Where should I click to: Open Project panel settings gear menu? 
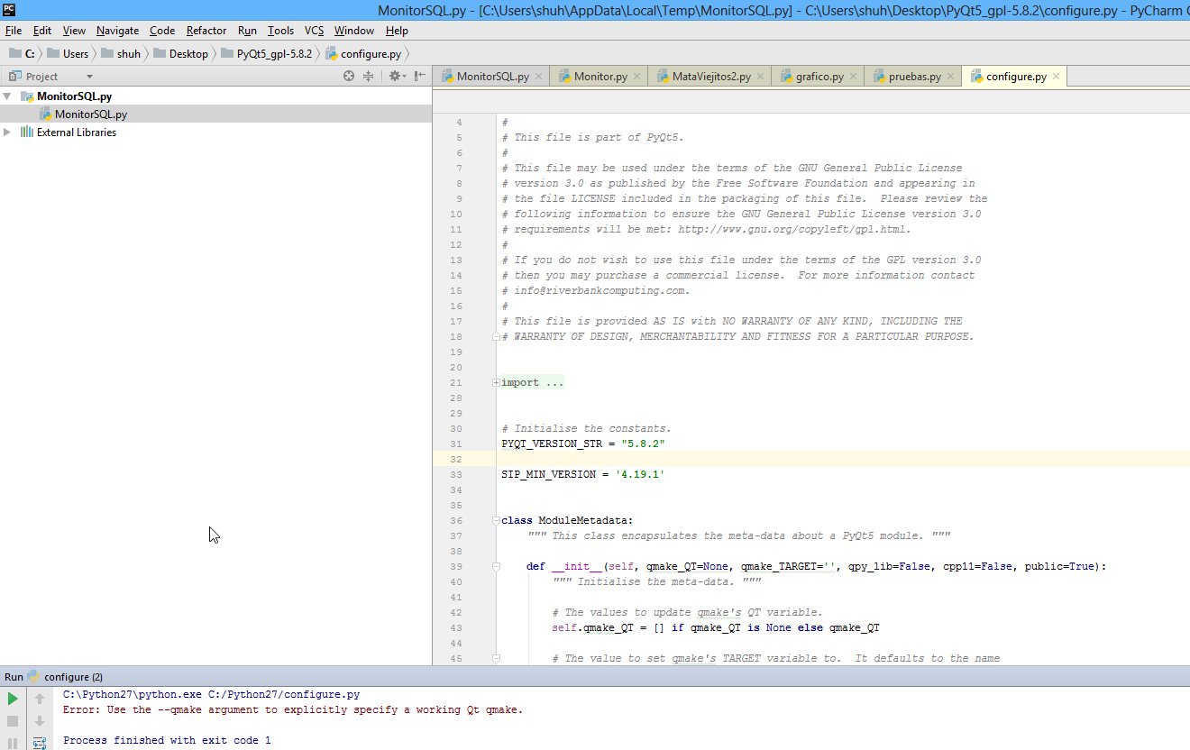pos(395,77)
